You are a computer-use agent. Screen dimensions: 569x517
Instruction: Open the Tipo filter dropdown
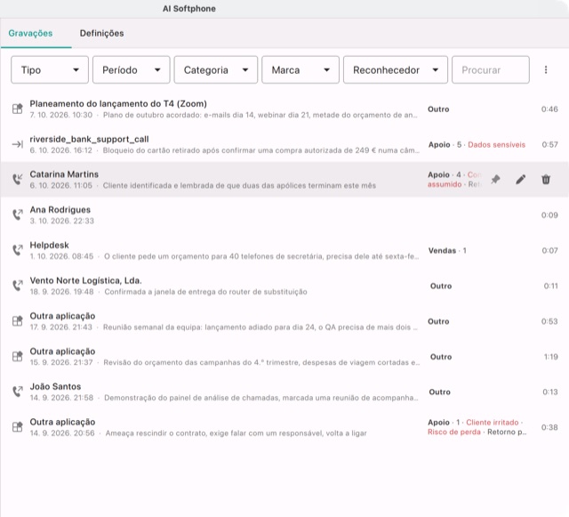(50, 69)
